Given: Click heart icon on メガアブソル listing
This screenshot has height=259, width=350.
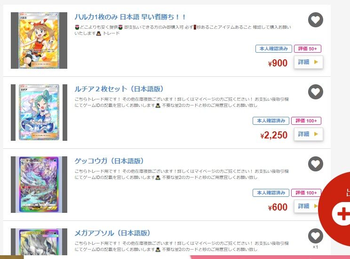Looking at the screenshot, I should point(315,236).
